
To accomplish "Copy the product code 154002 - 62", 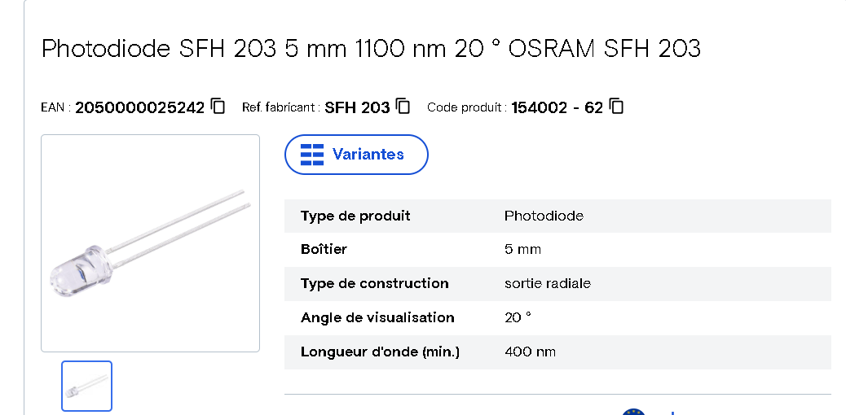I will point(616,106).
